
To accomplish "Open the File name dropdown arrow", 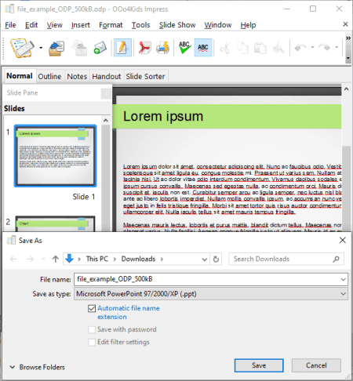I will [x=343, y=279].
